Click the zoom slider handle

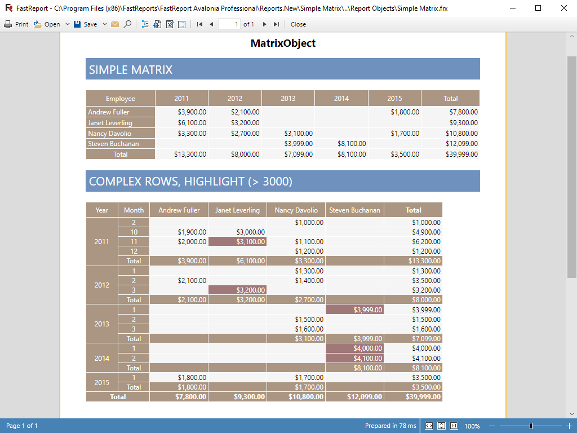coord(531,426)
